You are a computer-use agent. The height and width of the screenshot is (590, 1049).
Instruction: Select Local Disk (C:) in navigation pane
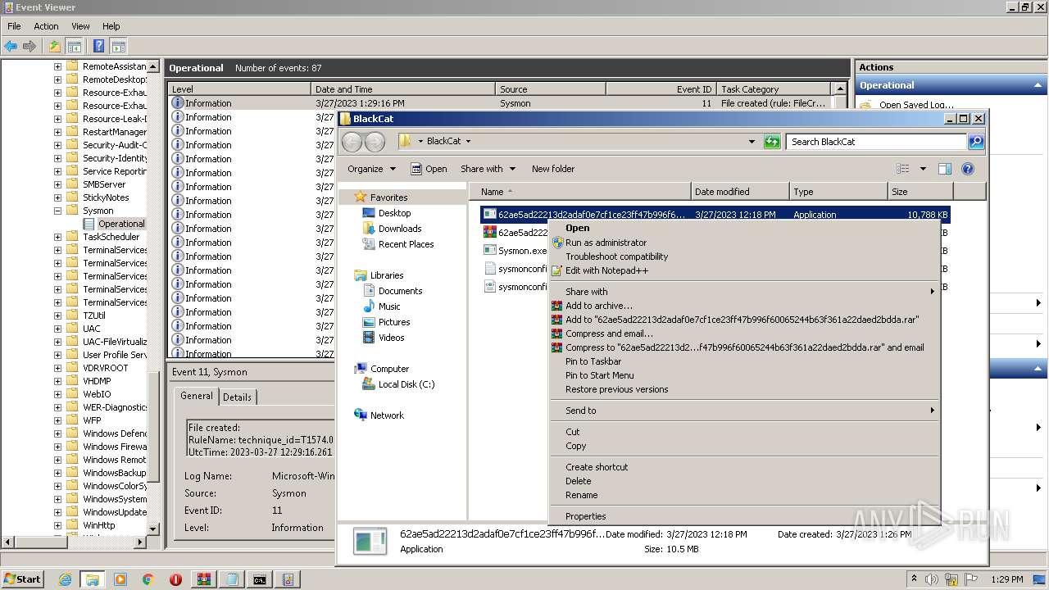406,384
